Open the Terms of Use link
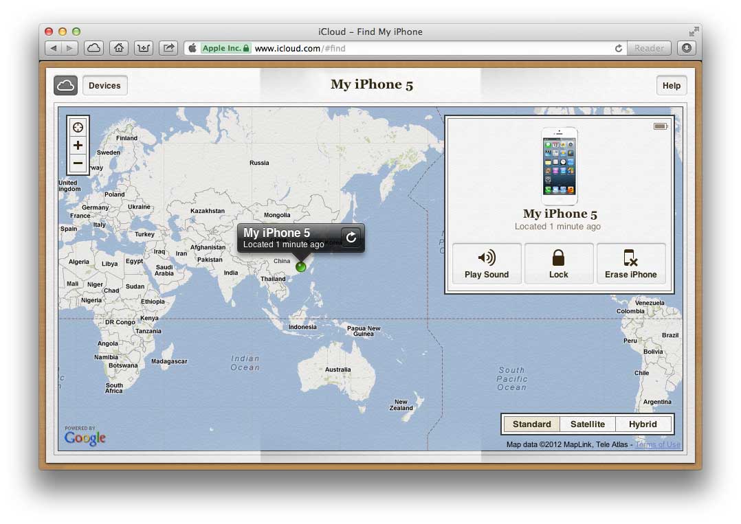The width and height of the screenshot is (741, 524). pos(657,445)
